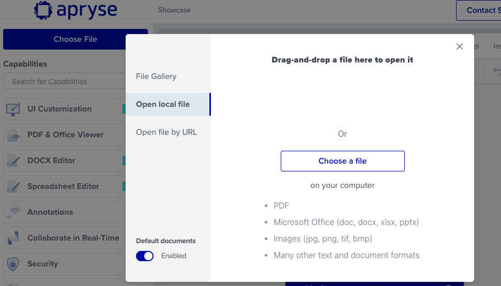
Task: Click the Annotations speech bubble icon
Action: point(13,212)
